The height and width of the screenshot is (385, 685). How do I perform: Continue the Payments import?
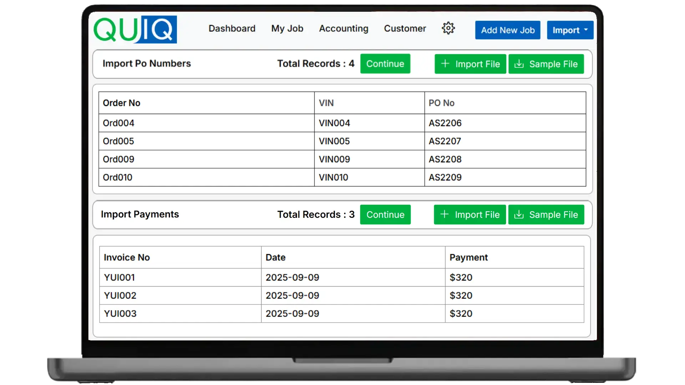point(385,215)
